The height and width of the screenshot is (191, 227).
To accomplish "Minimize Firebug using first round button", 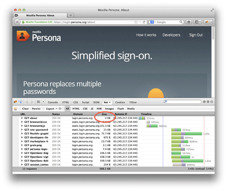I will click(x=204, y=102).
